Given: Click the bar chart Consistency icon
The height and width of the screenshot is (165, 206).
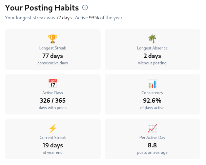Looking at the screenshot, I should (152, 84).
